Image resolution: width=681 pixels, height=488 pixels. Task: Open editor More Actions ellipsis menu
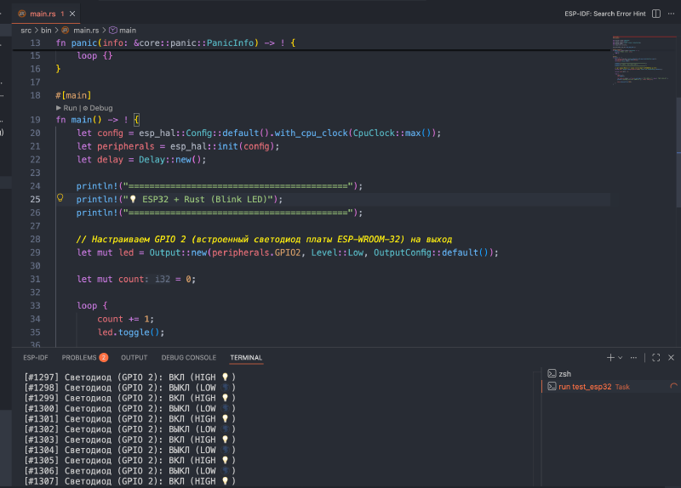coord(671,14)
